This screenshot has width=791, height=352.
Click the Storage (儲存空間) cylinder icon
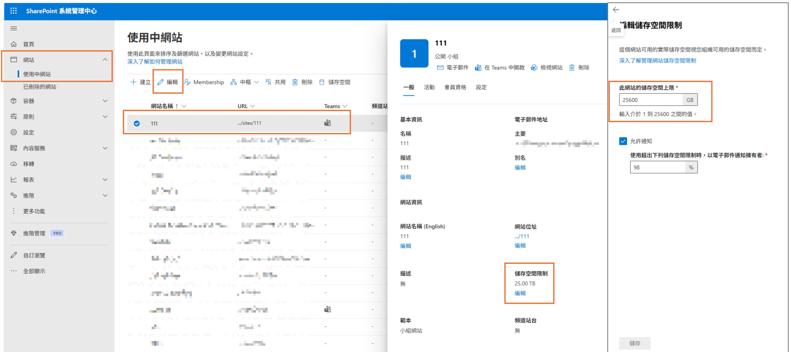pyautogui.click(x=322, y=82)
